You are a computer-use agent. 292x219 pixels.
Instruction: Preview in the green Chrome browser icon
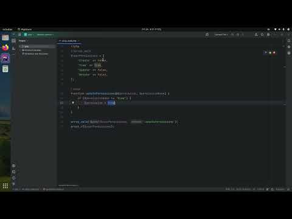coord(270,53)
